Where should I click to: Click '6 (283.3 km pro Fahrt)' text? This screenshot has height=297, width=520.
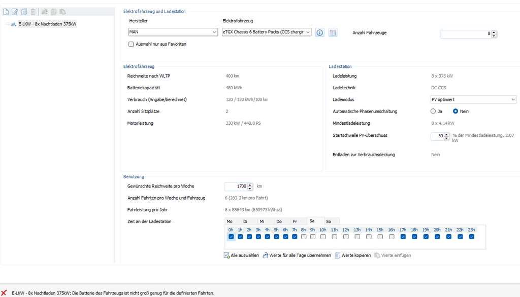point(246,198)
